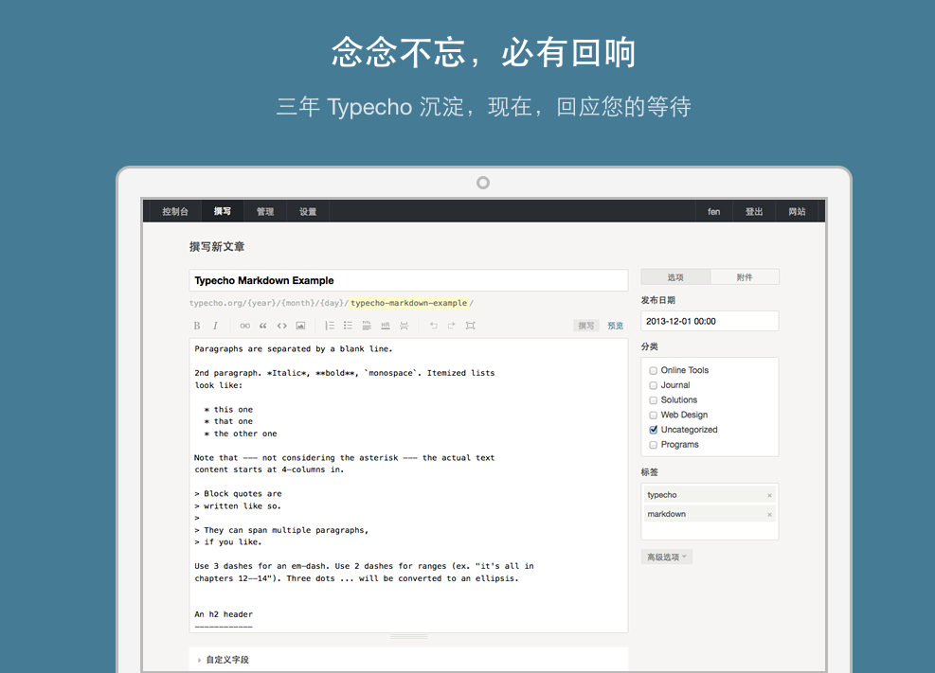Remove the markdown tag

[769, 515]
